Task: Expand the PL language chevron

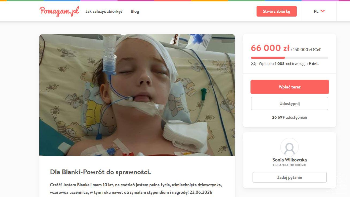Action: pos(323,11)
